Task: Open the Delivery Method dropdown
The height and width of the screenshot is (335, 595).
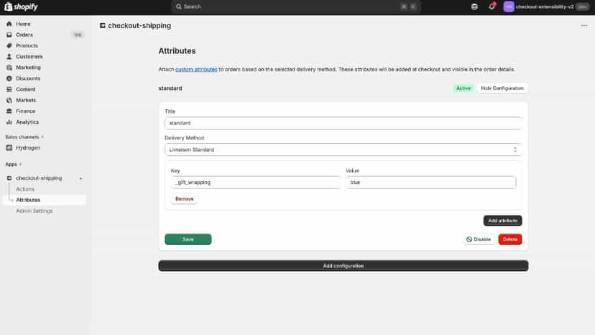Action: pyautogui.click(x=343, y=150)
